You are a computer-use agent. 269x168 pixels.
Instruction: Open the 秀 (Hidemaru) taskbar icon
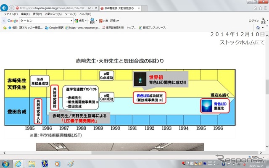(45, 164)
